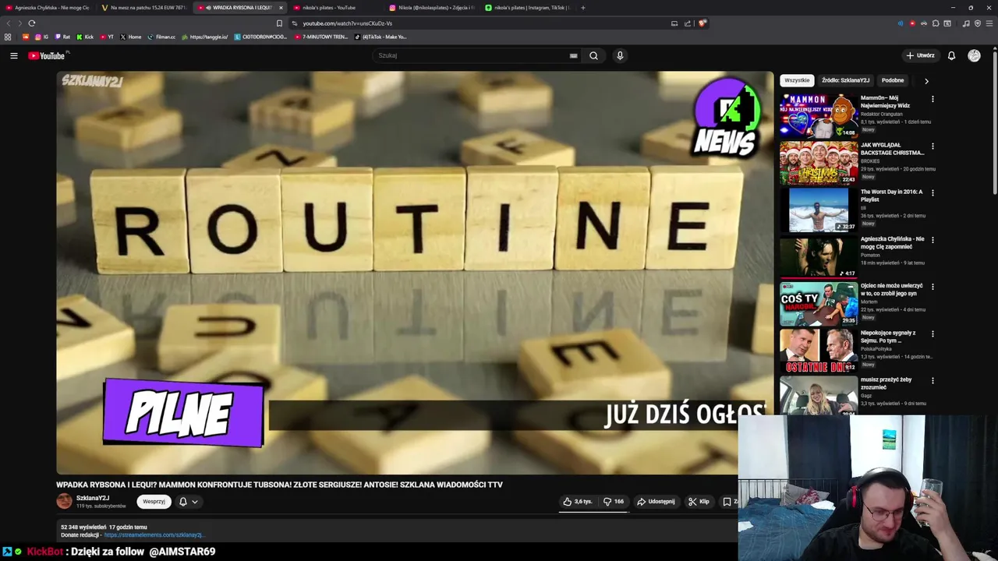Select the Źródło: SzklanaY2J filter chip
Screen dimensions: 998x561
coord(845,80)
